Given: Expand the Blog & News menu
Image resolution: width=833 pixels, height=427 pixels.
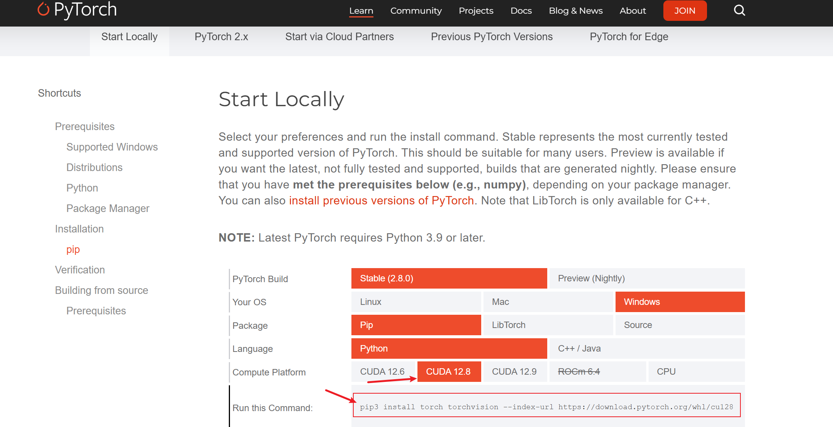Looking at the screenshot, I should coord(575,11).
